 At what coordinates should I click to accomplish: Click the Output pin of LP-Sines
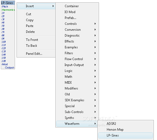coord(10,68)
